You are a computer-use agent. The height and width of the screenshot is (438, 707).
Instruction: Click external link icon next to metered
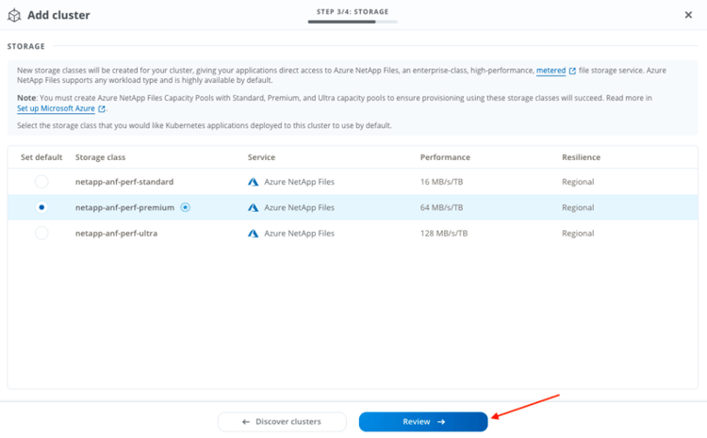pos(572,71)
